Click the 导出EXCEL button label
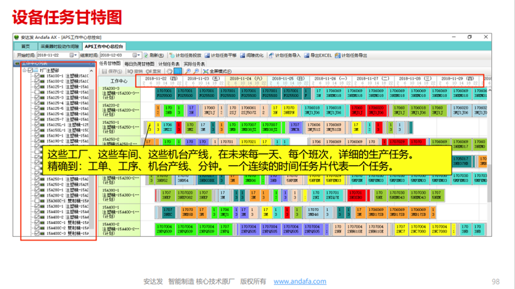 pyautogui.click(x=321, y=55)
